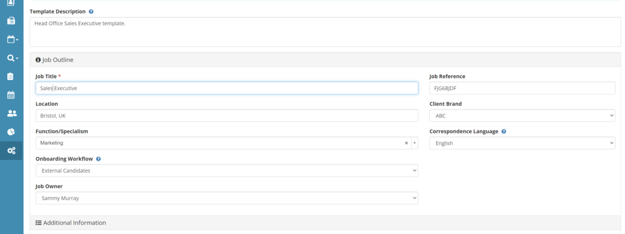Click the Location input field
625x234 pixels.
click(227, 115)
